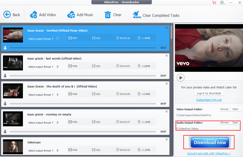Click the download arrow for 'last words'
Image resolution: width=243 pixels, height=157 pixels.
coord(5,76)
